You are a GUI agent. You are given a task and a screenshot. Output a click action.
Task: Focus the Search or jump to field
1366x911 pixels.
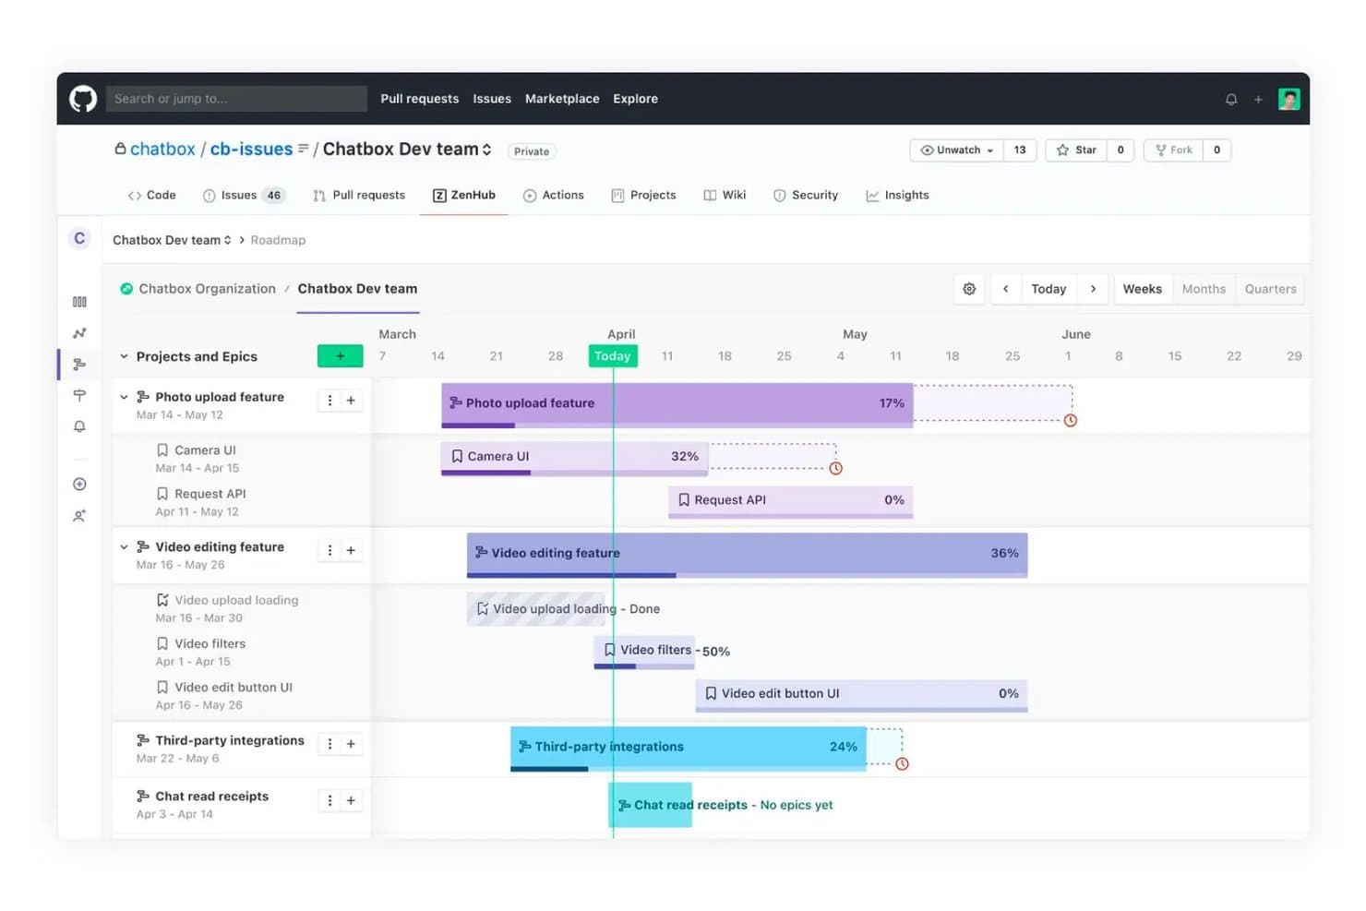(236, 99)
